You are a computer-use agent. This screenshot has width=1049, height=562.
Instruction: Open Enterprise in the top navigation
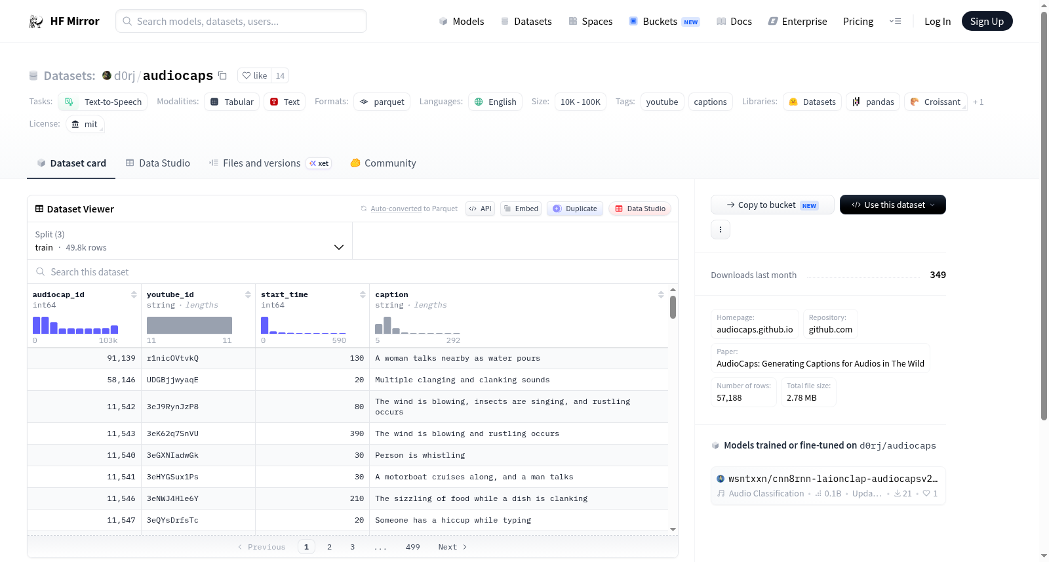[x=797, y=21]
